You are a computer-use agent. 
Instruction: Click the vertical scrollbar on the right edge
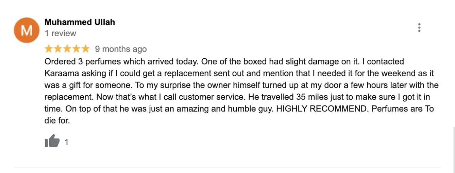click(454, 149)
